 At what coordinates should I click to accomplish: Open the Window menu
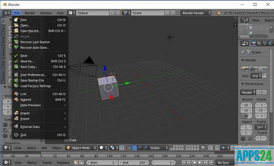click(x=46, y=13)
